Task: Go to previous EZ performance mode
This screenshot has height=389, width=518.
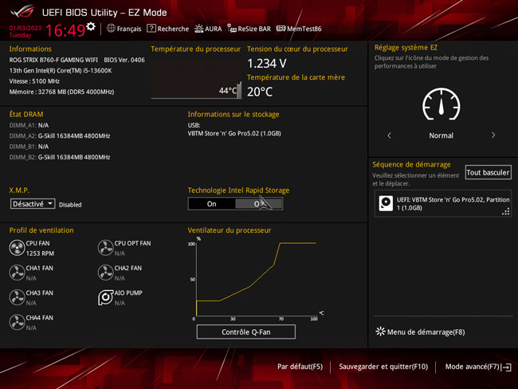Action: pyautogui.click(x=390, y=136)
